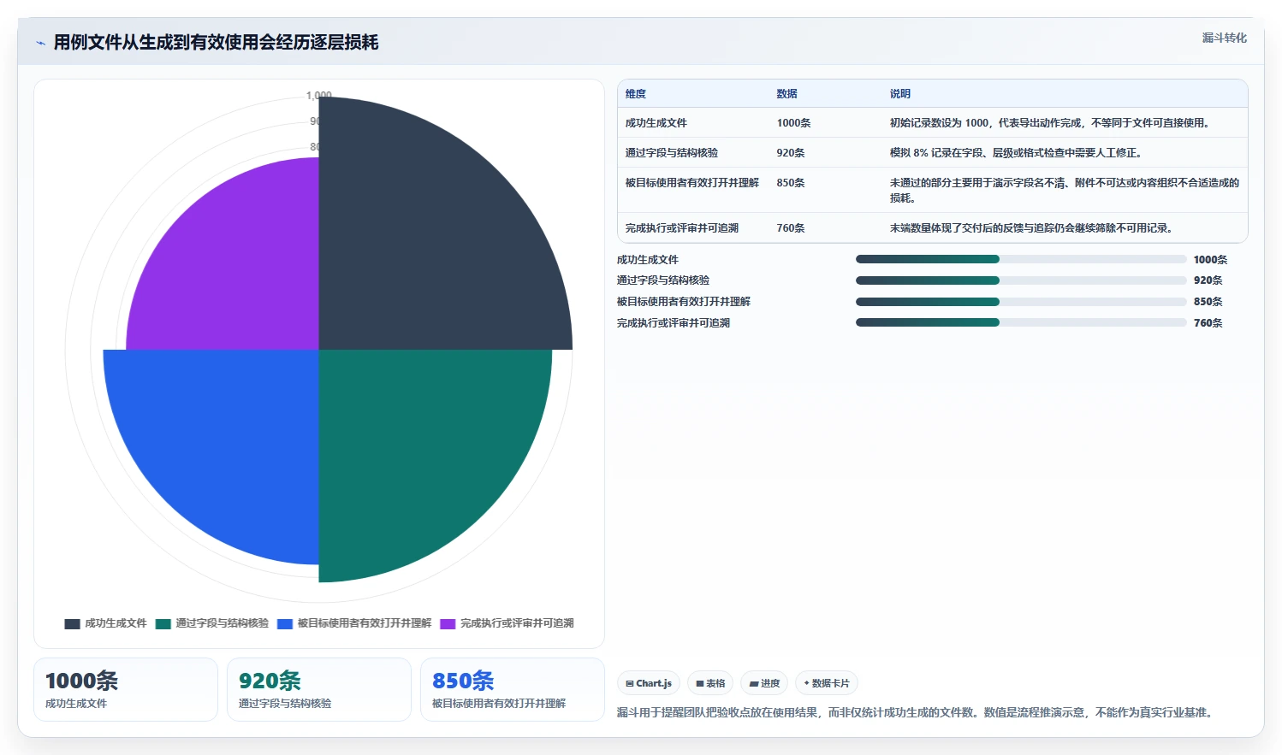
Task: Click the 说明 column header
Action: pyautogui.click(x=899, y=94)
